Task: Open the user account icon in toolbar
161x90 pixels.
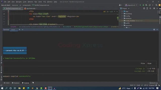Action: click(120, 5)
